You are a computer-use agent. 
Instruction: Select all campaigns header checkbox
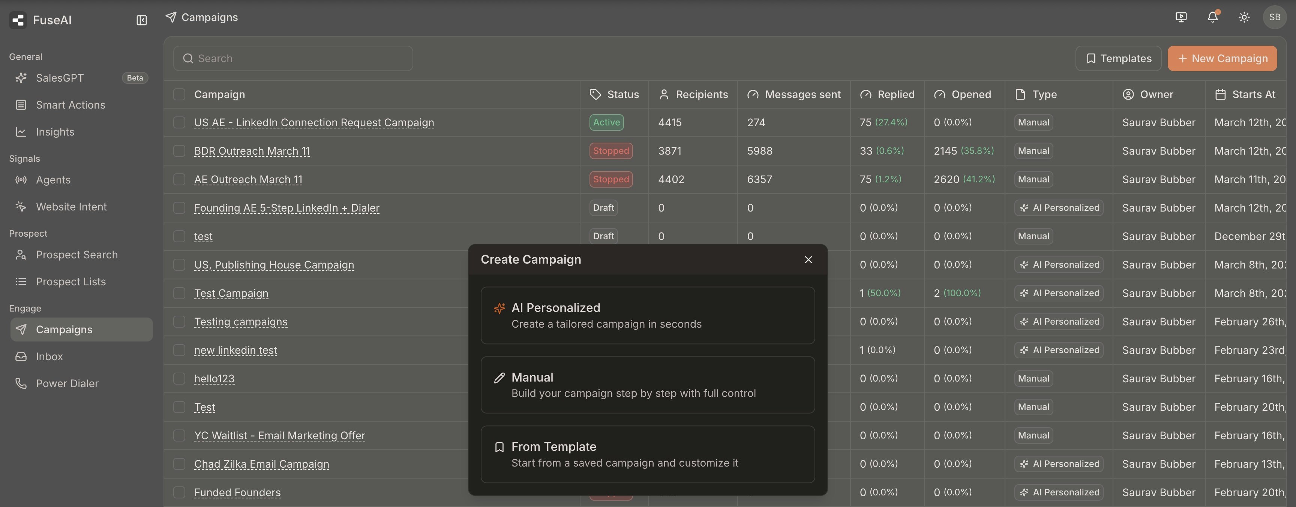(179, 94)
